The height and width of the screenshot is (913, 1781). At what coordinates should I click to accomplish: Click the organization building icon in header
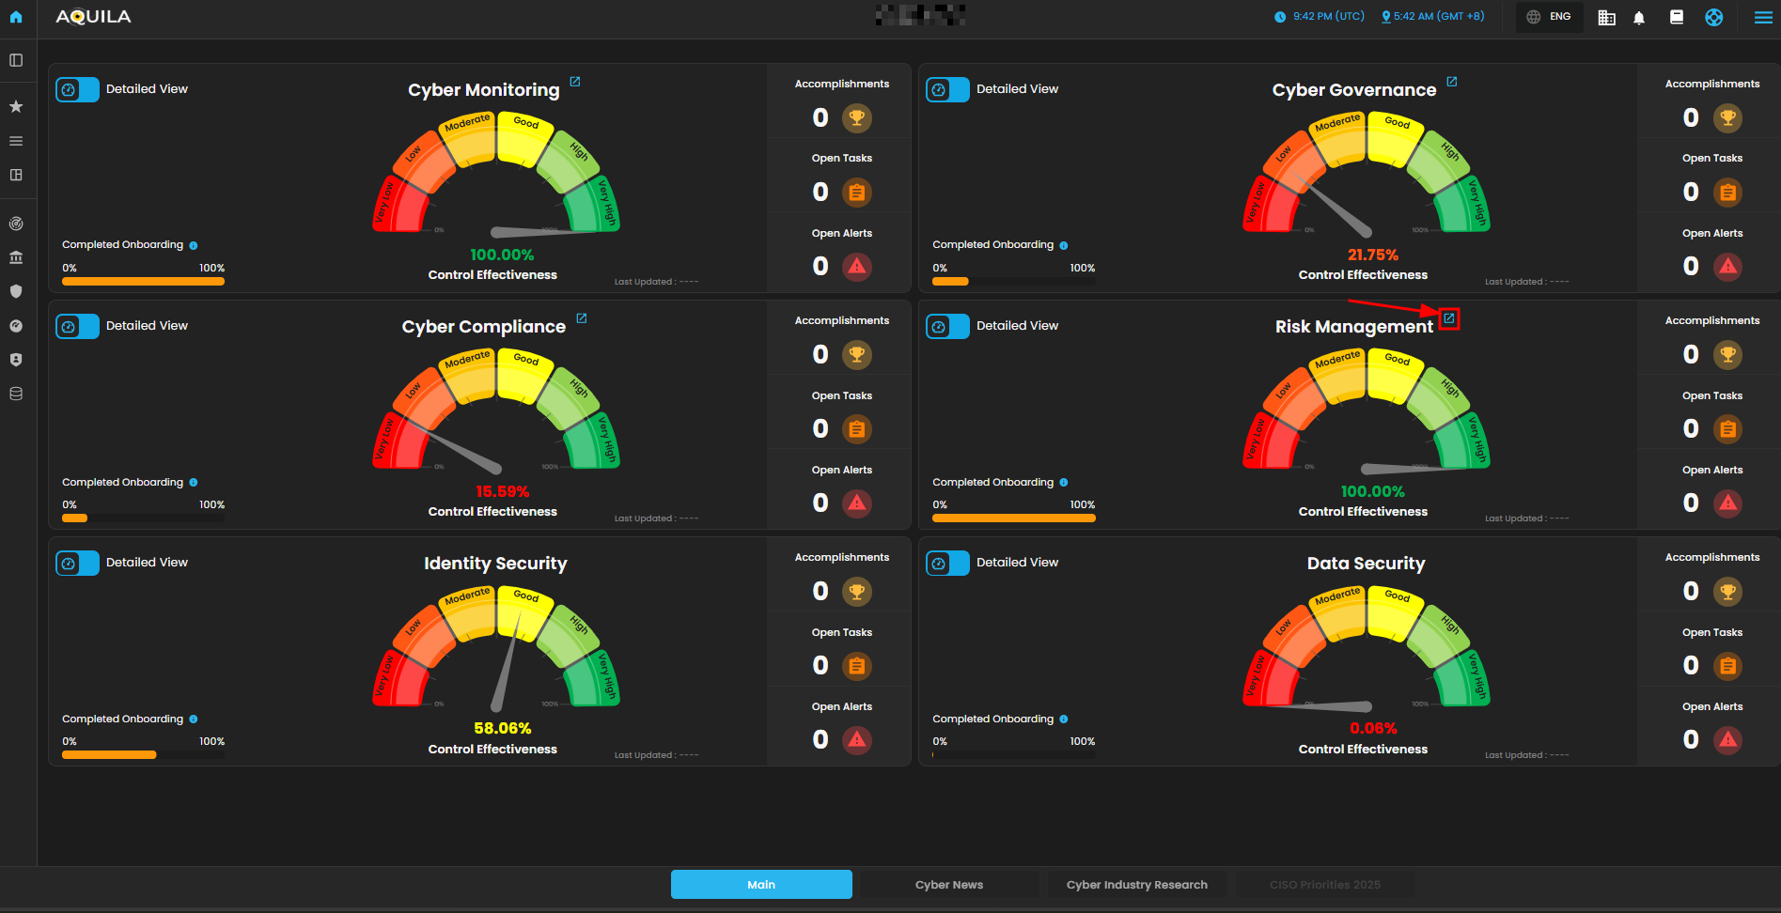pos(1606,18)
